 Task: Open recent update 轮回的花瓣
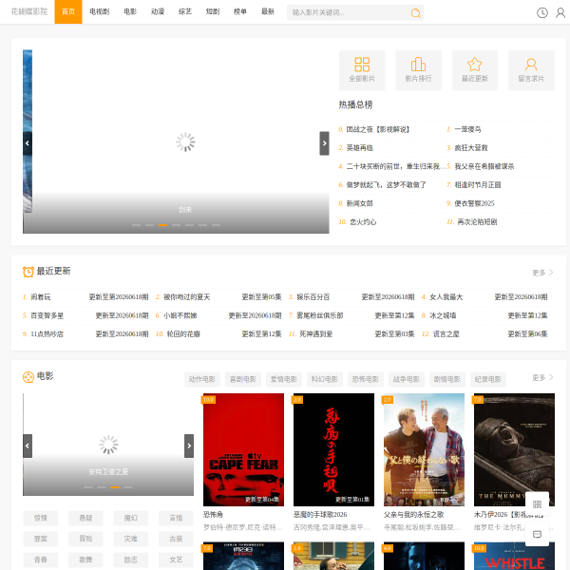pos(183,334)
